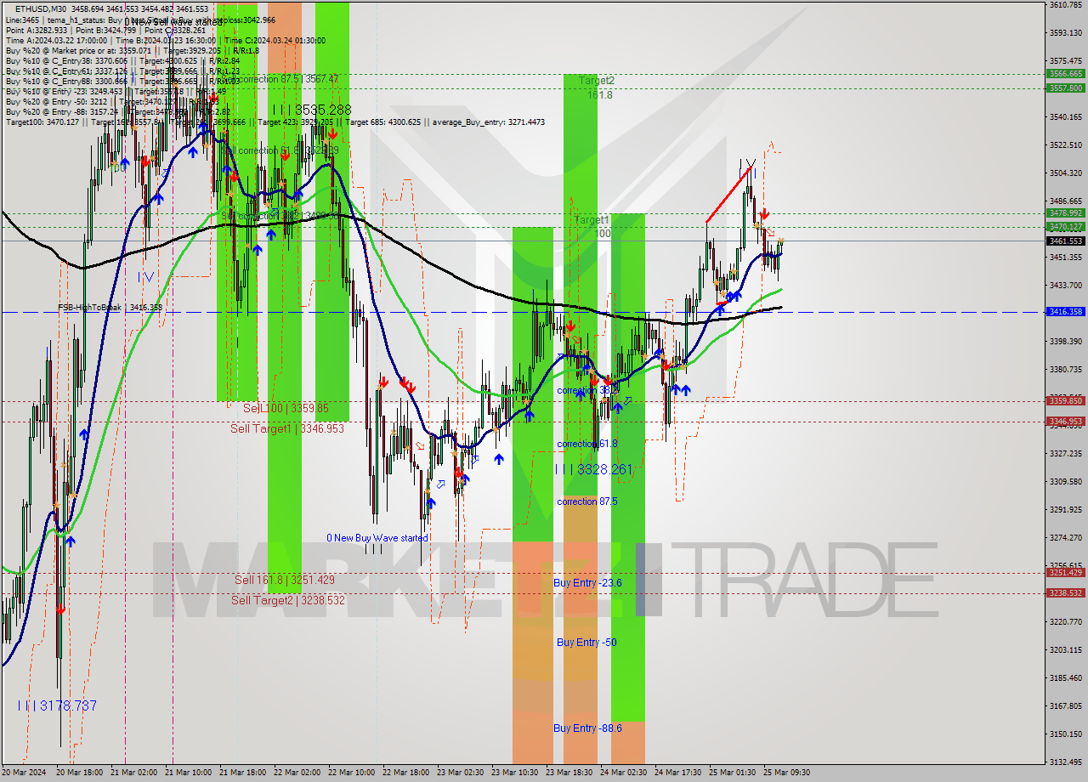The image size is (1088, 782).
Task: Click the '25 Mar 09:30' time axis label
Action: (787, 773)
